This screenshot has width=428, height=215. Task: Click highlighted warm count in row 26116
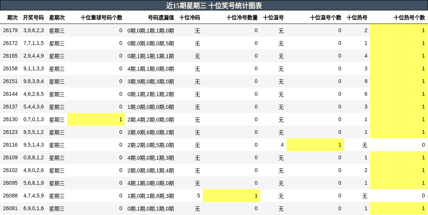pyautogui.click(x=315, y=145)
